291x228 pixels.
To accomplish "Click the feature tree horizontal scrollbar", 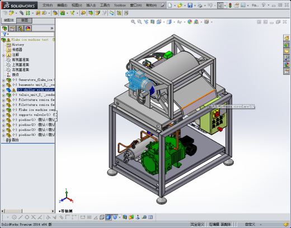I will (28, 211).
